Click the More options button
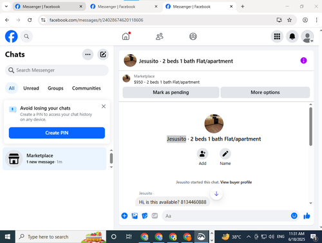The height and width of the screenshot is (243, 322). tap(265, 92)
